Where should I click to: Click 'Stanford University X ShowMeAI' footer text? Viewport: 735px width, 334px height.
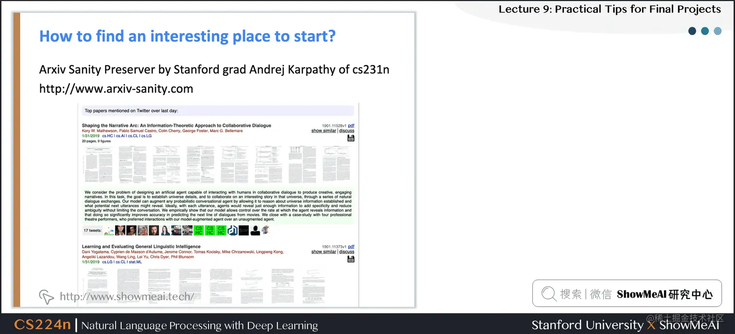point(625,325)
